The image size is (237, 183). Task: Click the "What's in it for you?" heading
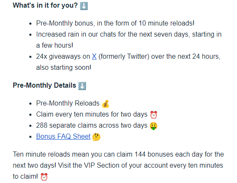(45, 6)
